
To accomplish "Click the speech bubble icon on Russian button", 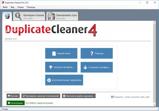I will [9, 96].
